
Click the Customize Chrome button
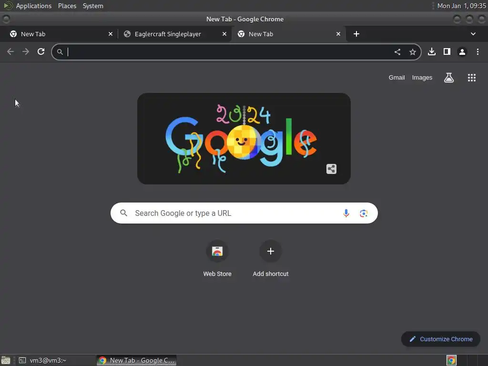pyautogui.click(x=441, y=339)
